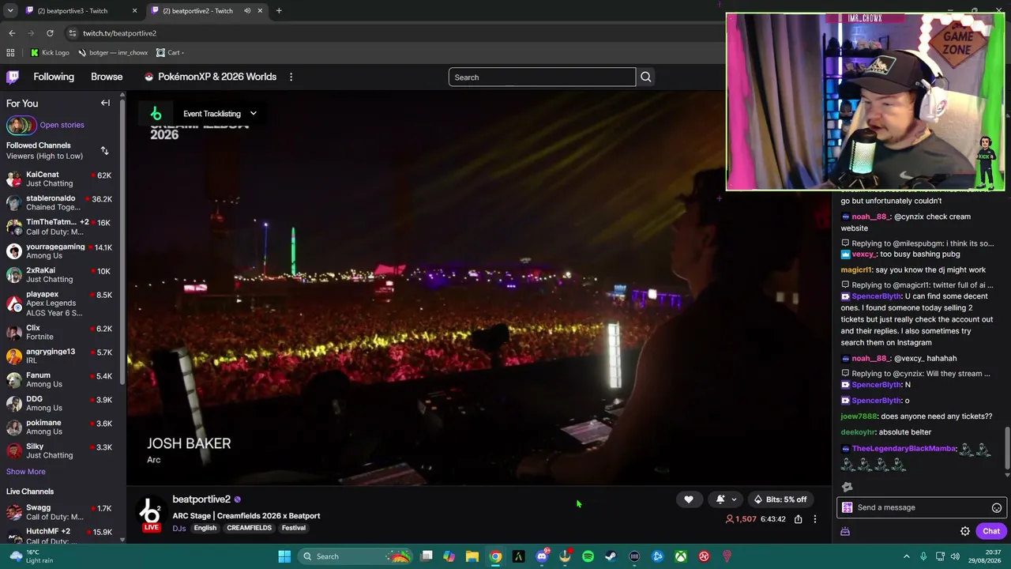
Task: Open KaiCenat channel in sidebar
Action: (x=60, y=179)
